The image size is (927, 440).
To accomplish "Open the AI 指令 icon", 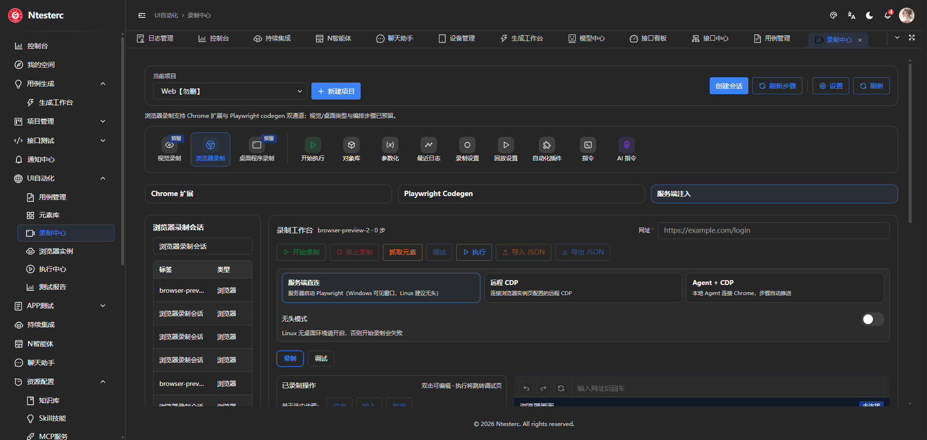I will coord(627,145).
